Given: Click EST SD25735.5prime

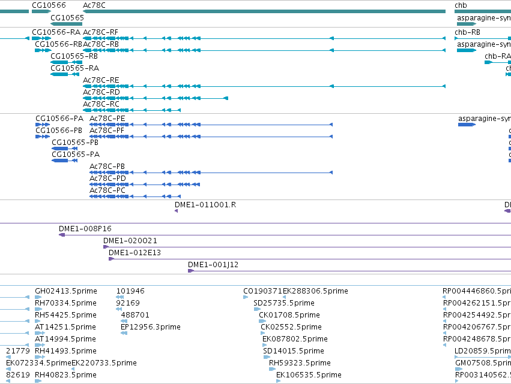Looking at the screenshot, I should coord(257,309).
